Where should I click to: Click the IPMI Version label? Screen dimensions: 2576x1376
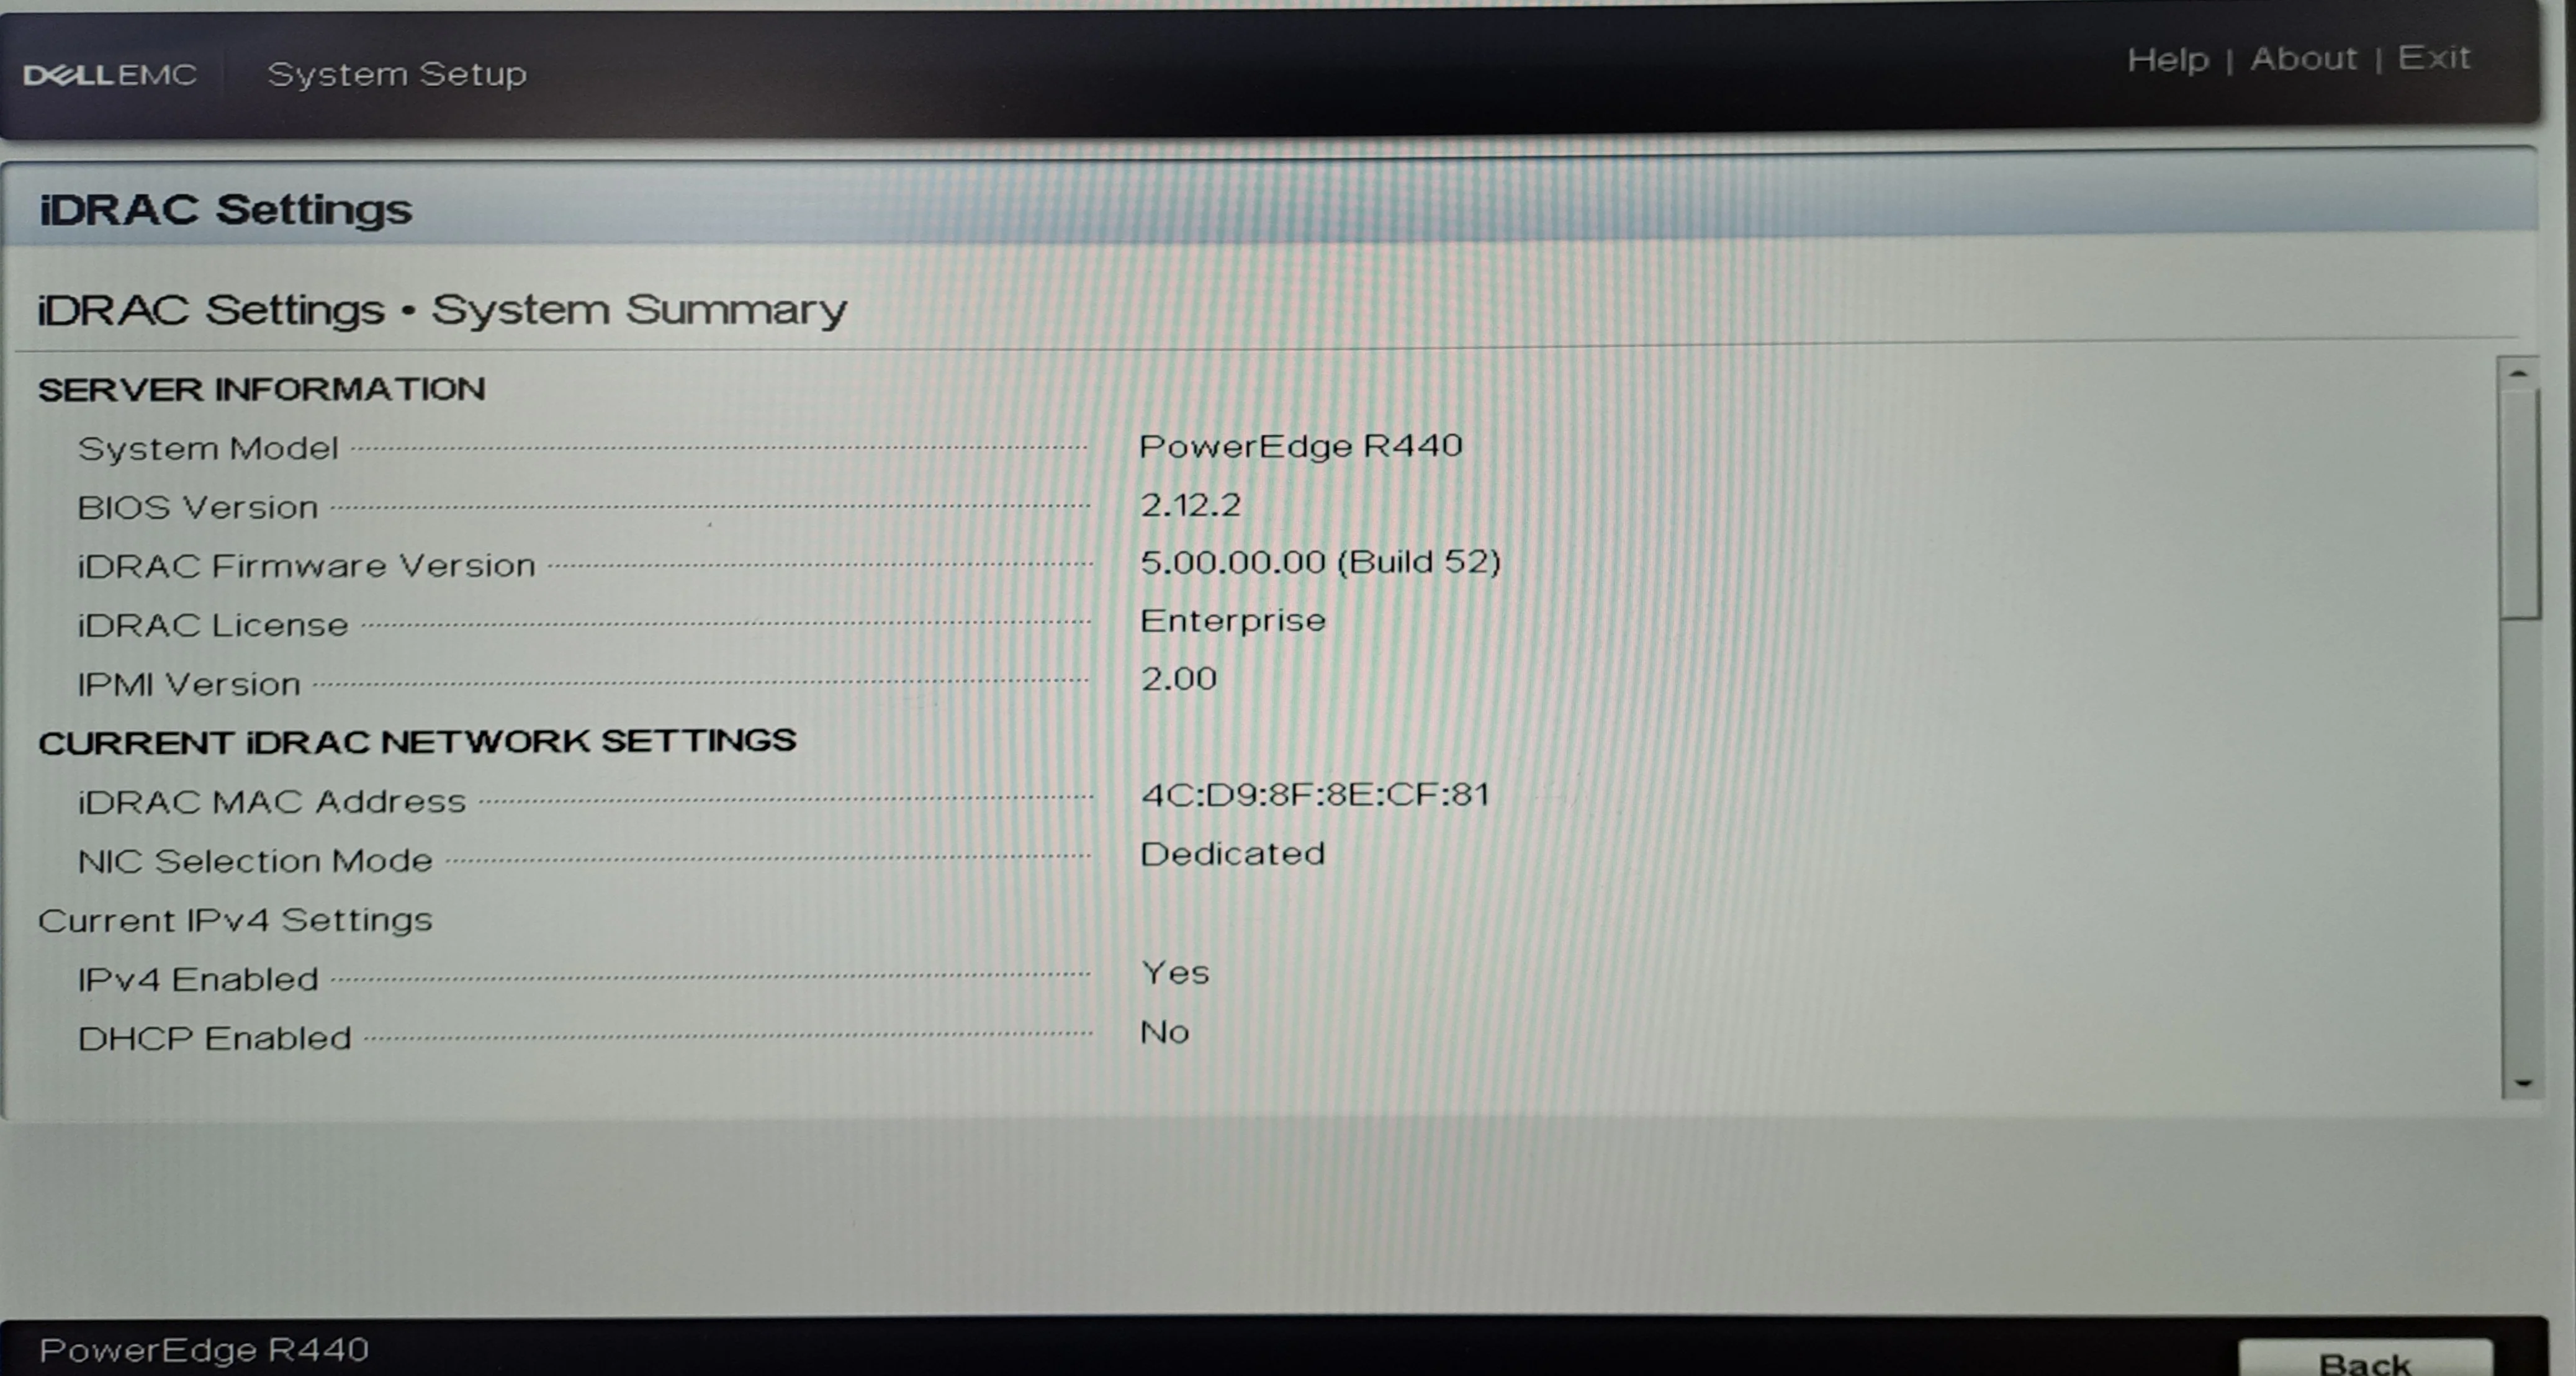(x=189, y=684)
